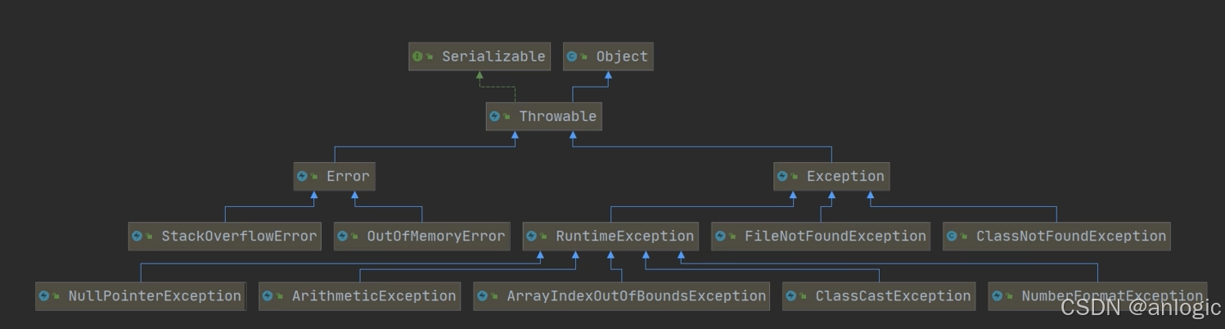Screen dimensions: 1225x329
Task: Select the NullPointerException node
Action: [141, 295]
